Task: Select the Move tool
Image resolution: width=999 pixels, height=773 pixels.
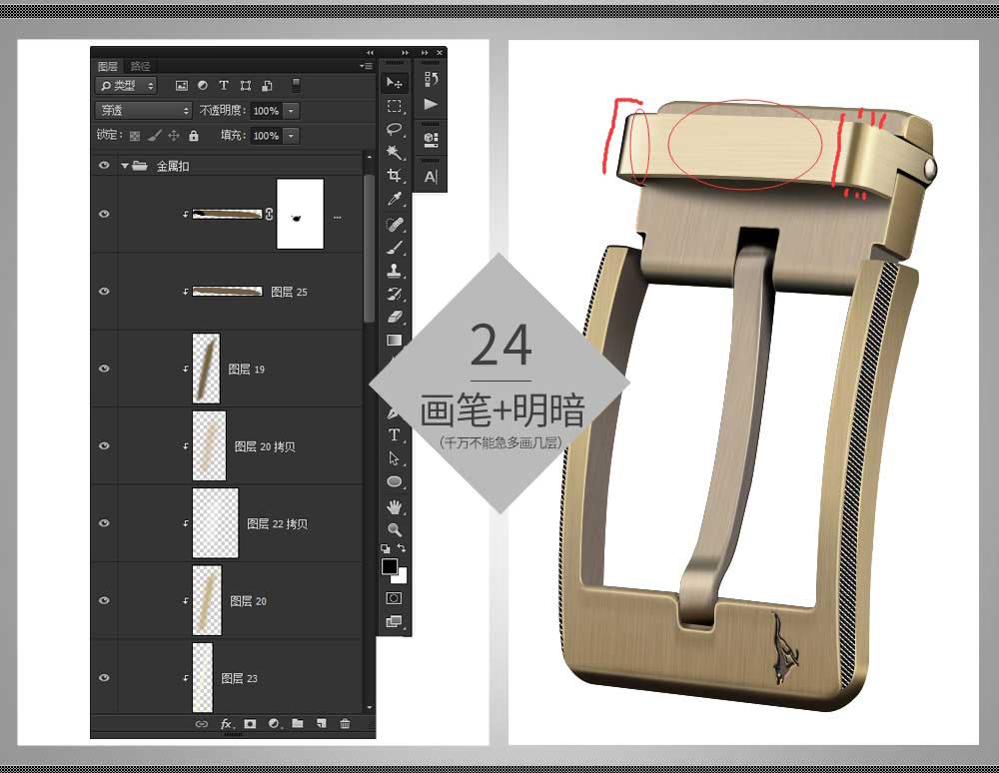Action: 395,83
